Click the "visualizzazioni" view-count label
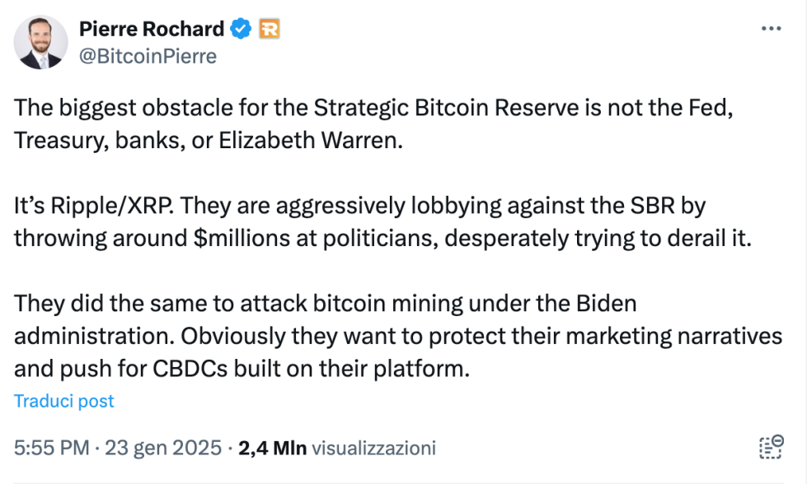Image resolution: width=807 pixels, height=484 pixels. click(373, 448)
